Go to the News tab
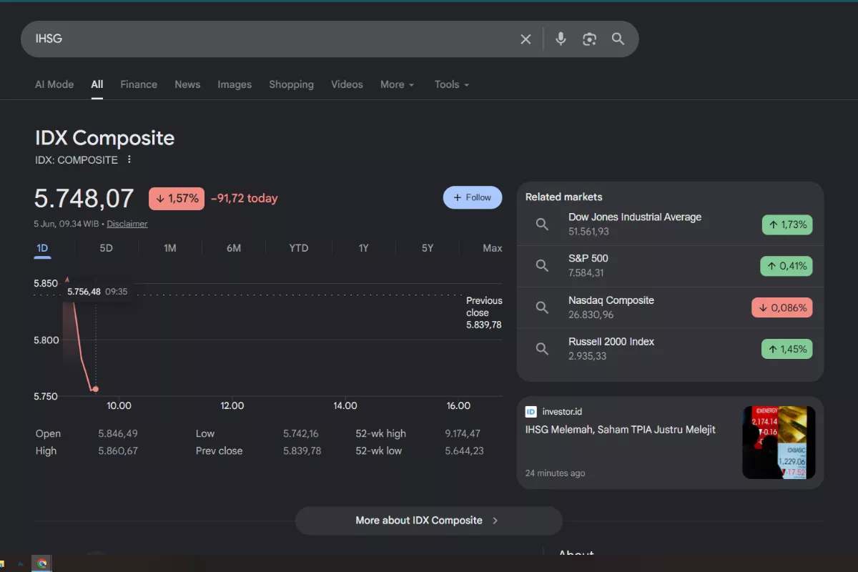This screenshot has width=858, height=572. [x=187, y=84]
